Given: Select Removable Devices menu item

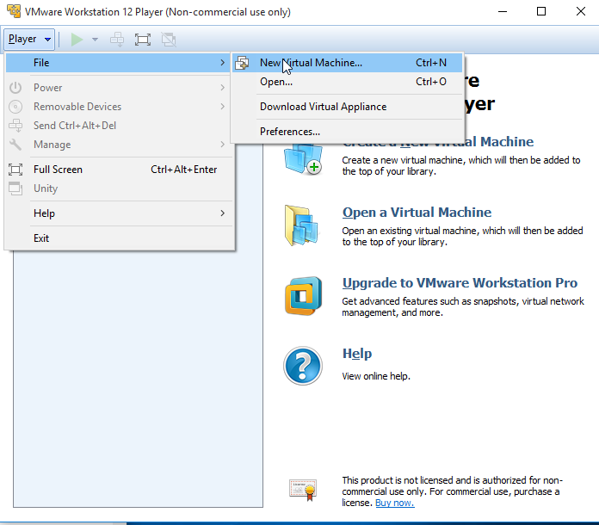Looking at the screenshot, I should click(118, 107).
